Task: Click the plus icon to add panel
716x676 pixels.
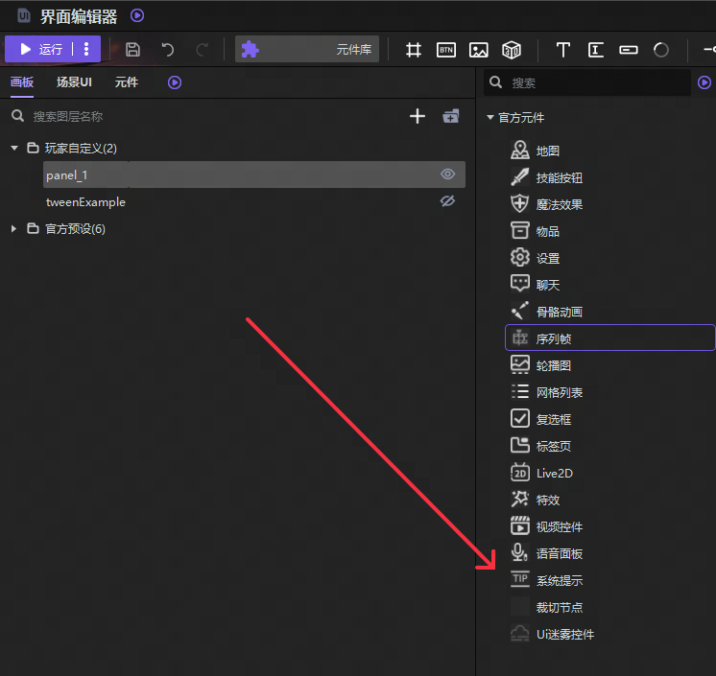Action: (x=418, y=116)
